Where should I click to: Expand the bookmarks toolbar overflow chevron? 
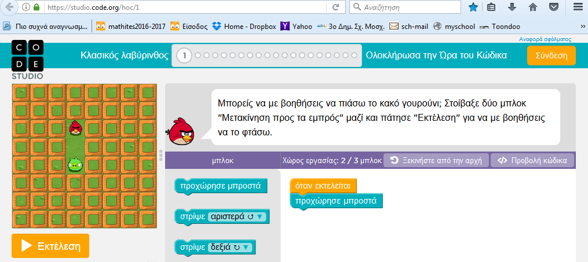click(582, 26)
